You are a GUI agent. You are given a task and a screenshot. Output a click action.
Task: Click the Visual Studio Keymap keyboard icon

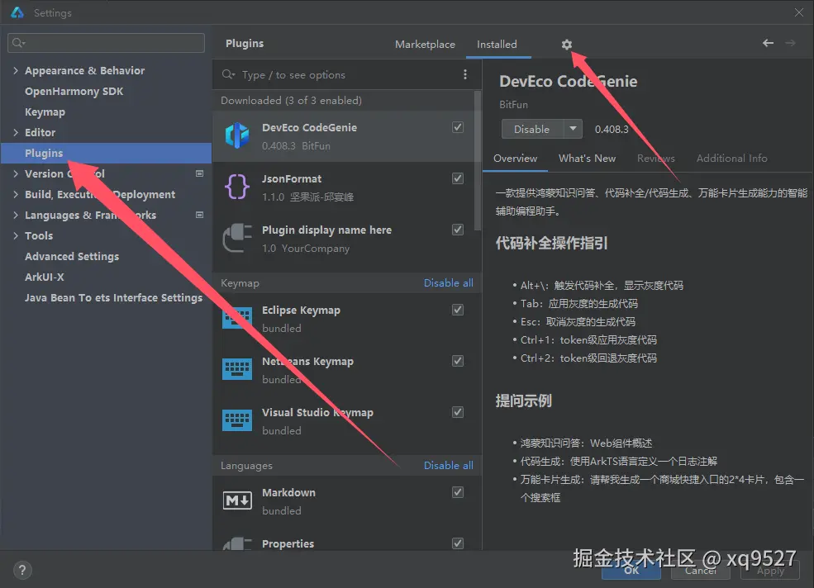[237, 420]
